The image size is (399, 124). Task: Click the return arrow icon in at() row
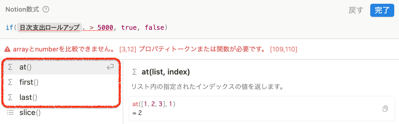[x=110, y=67]
